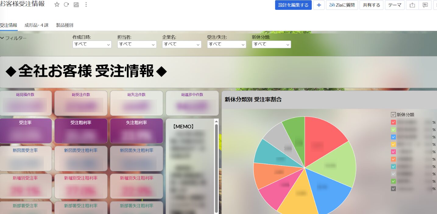Toggle the red legend checkbox
Screen dimensions: 437x214
[393, 122]
